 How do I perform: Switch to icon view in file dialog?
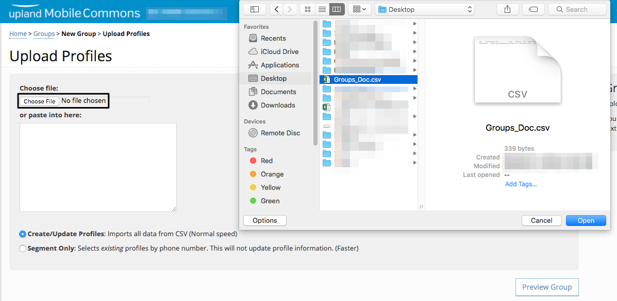tap(308, 9)
